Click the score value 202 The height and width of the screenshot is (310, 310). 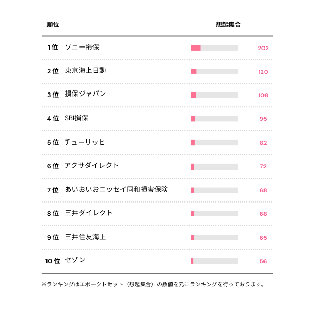263,48
